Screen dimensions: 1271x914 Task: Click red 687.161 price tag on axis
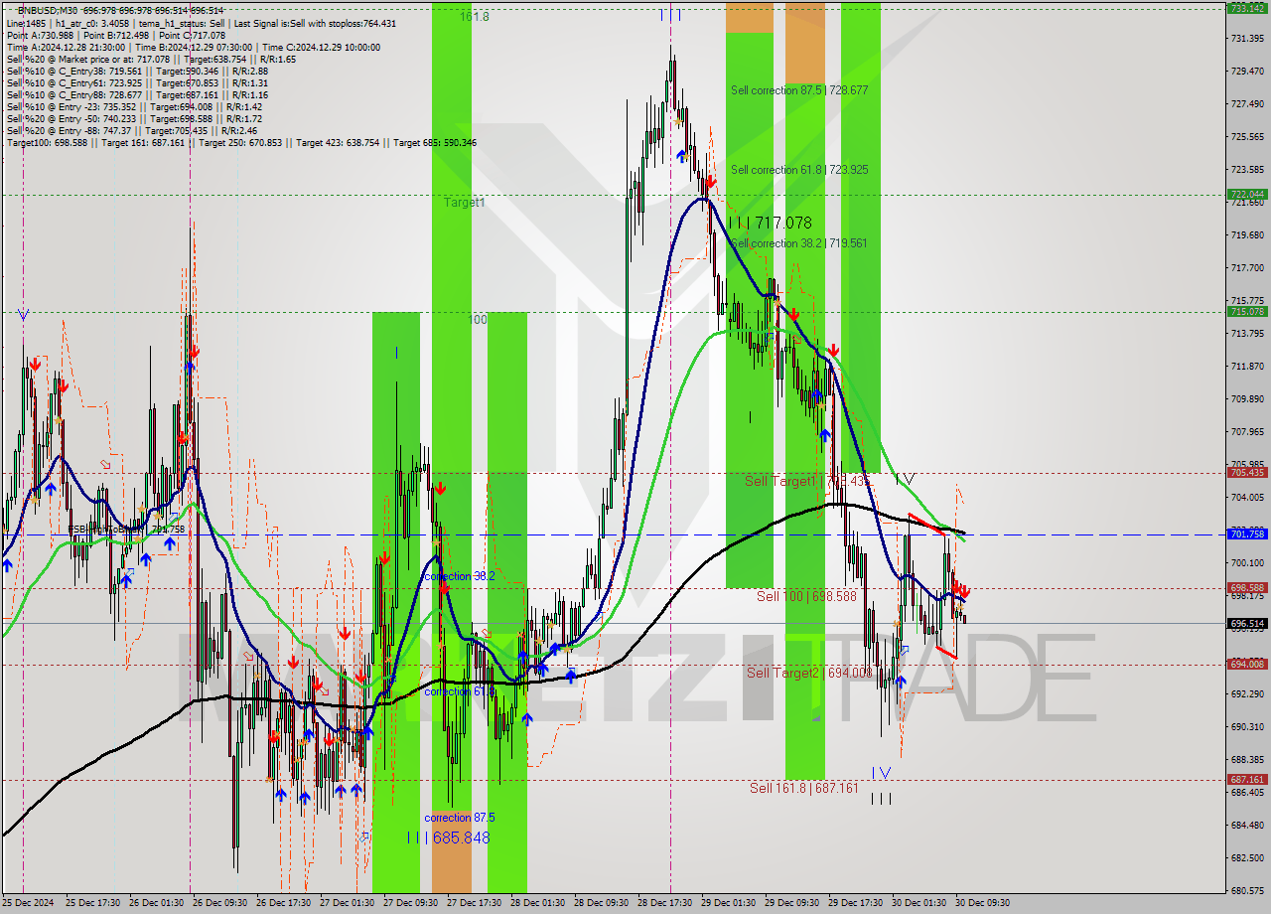(1247, 780)
